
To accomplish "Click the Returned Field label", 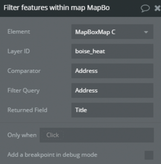I will (27, 110).
